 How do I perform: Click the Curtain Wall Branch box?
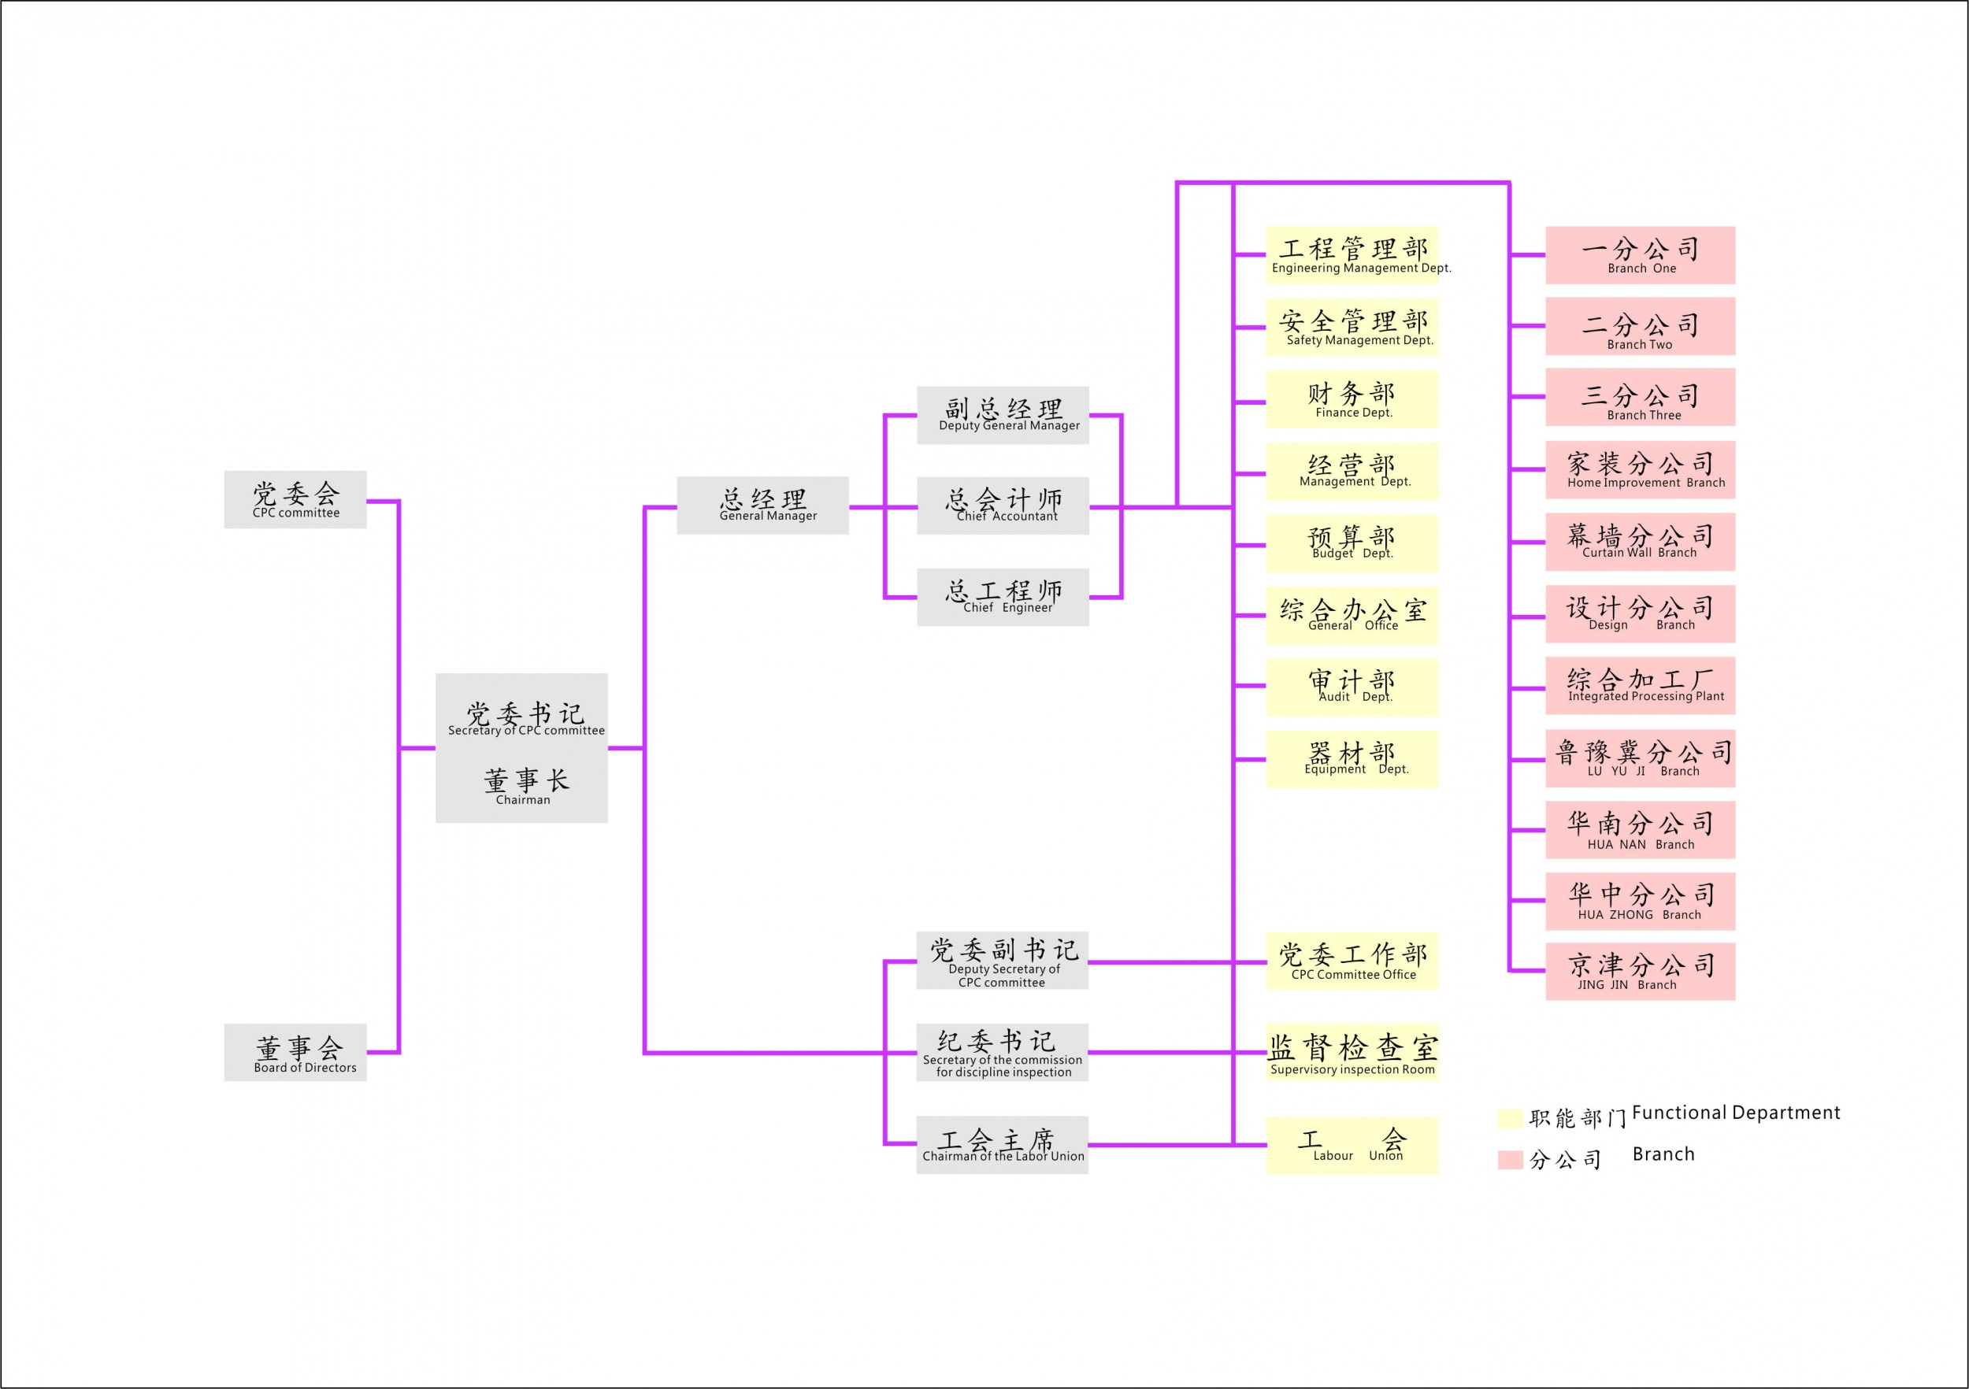1640,542
